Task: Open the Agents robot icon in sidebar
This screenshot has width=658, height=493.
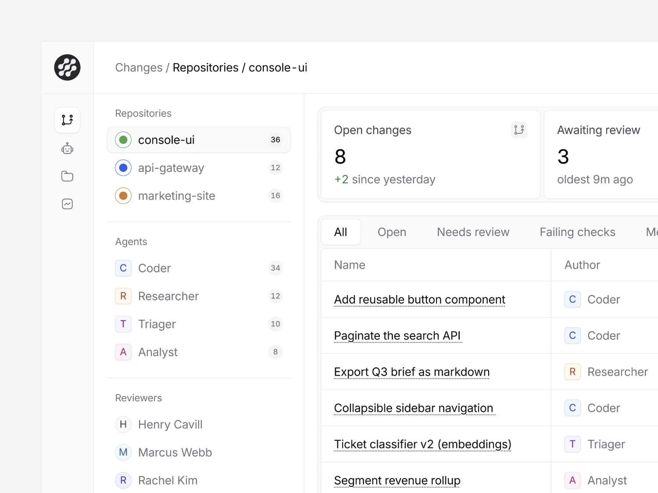Action: tap(67, 148)
